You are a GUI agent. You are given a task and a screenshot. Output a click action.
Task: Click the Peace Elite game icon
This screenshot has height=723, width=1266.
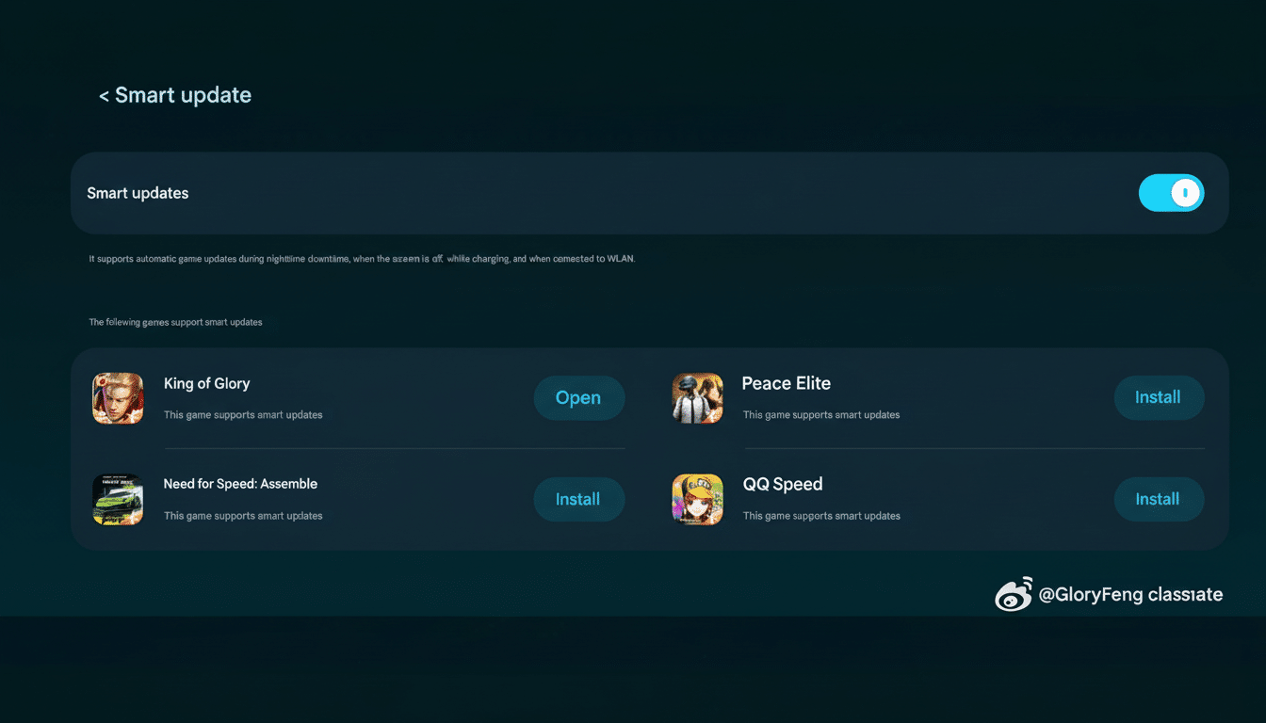click(x=697, y=397)
